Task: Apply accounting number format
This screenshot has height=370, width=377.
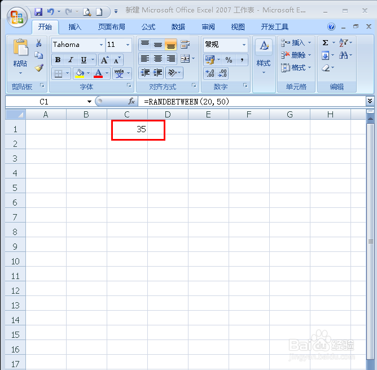Action: pos(210,60)
